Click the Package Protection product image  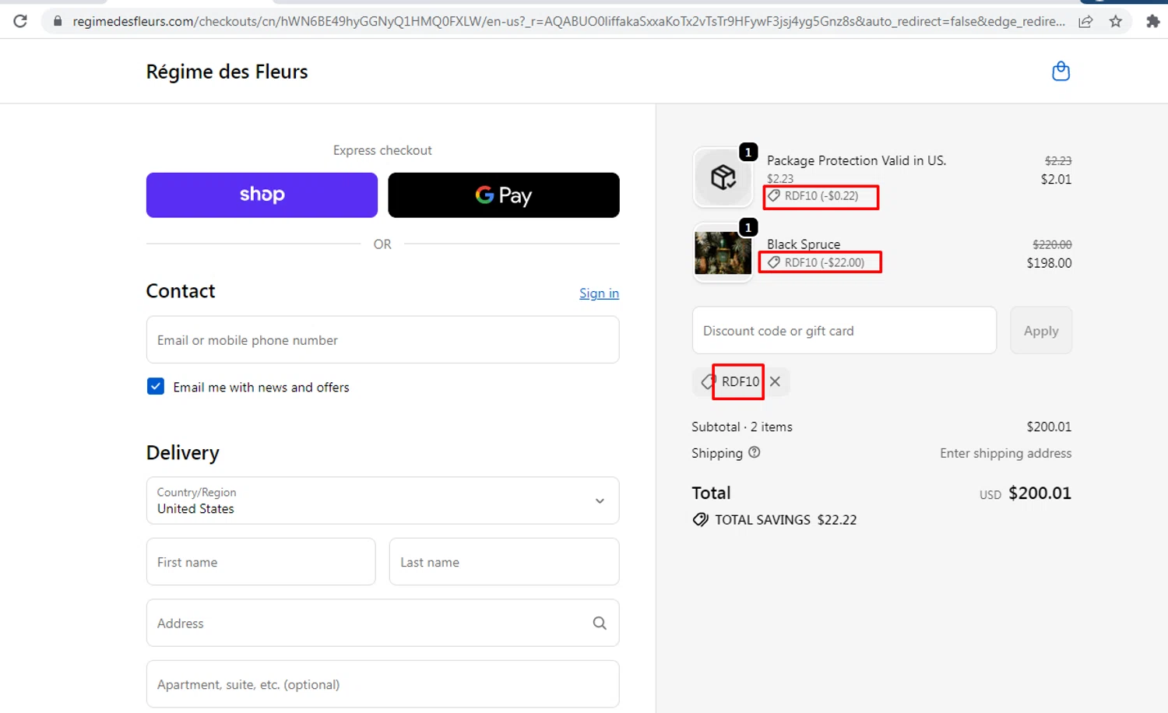pyautogui.click(x=723, y=177)
